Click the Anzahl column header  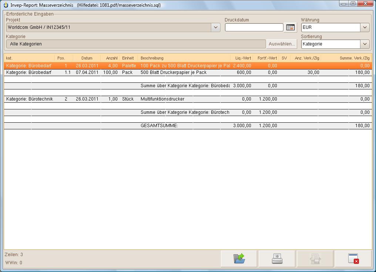(110, 58)
